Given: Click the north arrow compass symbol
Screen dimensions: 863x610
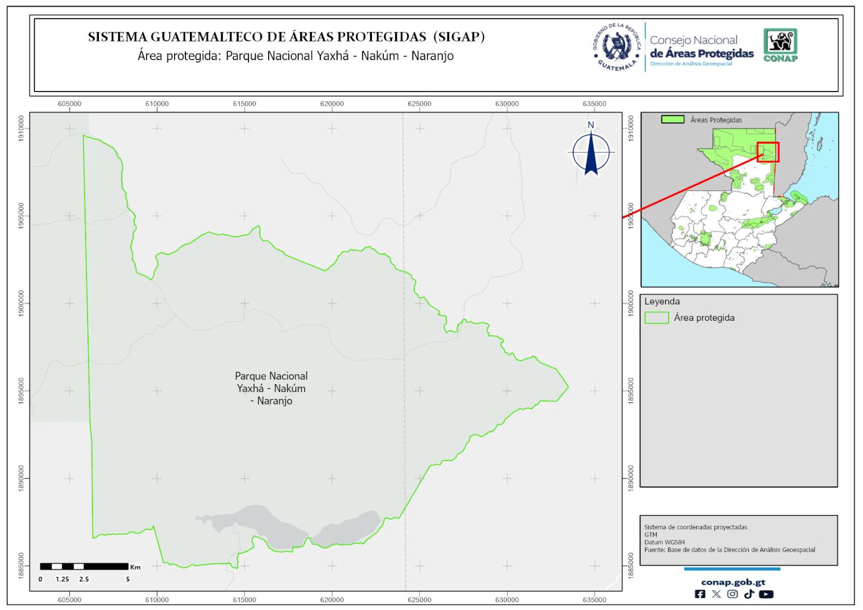Looking at the screenshot, I should [x=591, y=152].
